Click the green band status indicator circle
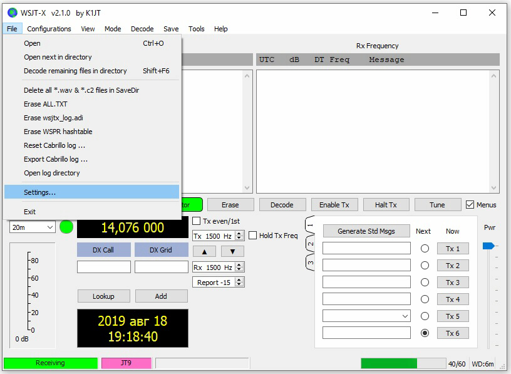Viewport: 511px width, 374px height. tap(66, 227)
